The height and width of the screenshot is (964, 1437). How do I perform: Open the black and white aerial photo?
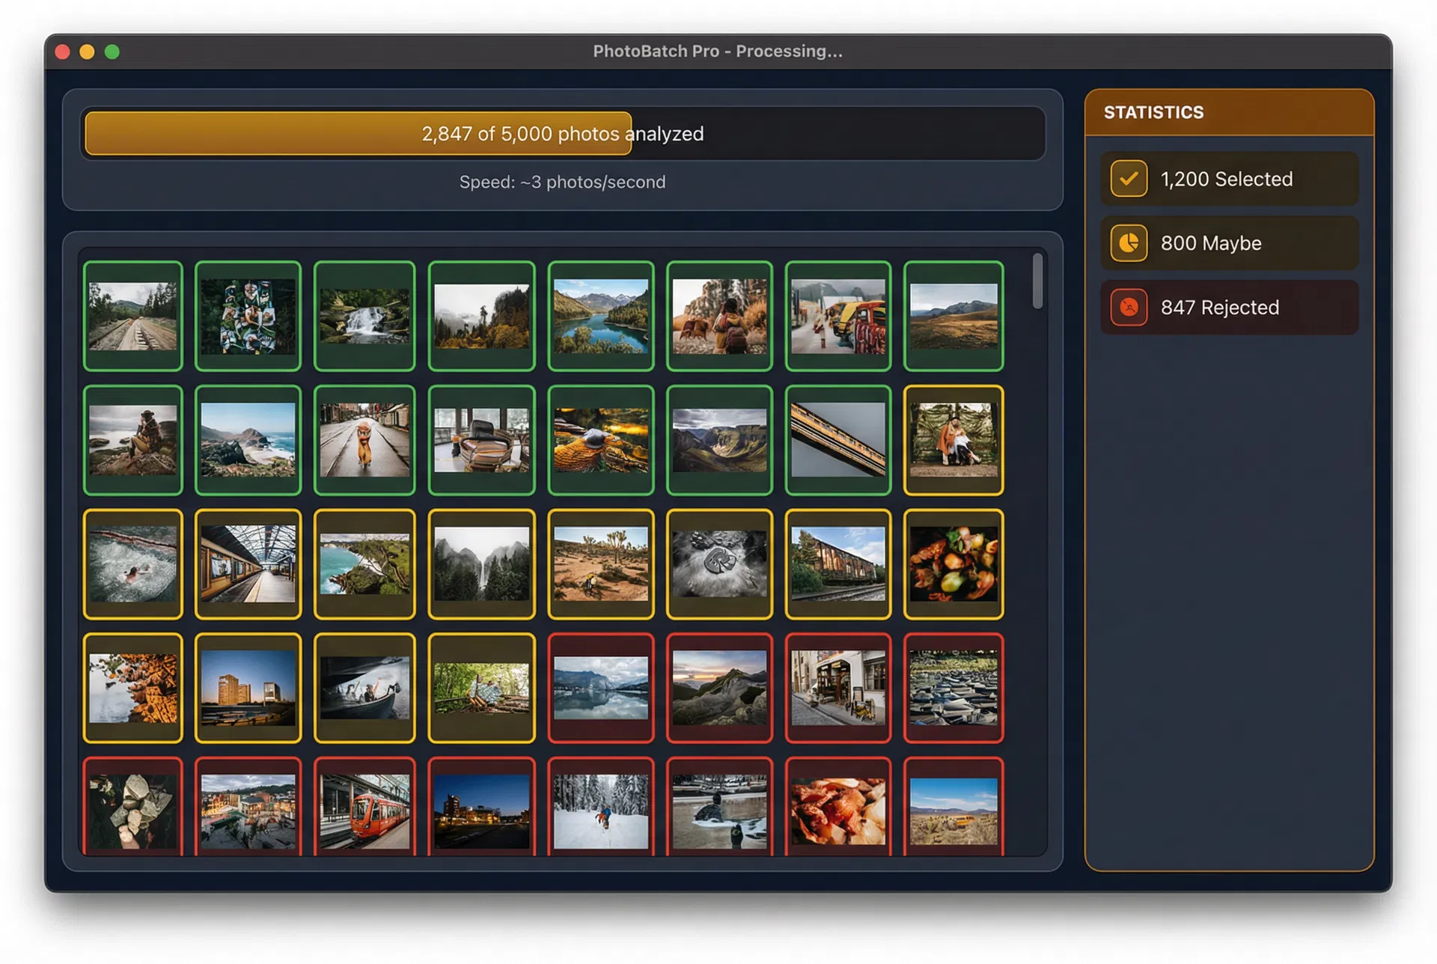(718, 564)
